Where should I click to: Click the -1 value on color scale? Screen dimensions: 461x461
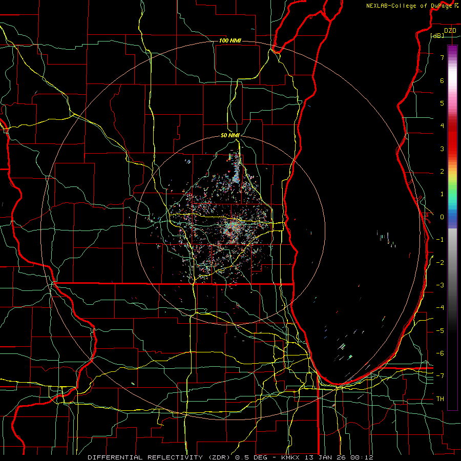tap(440, 240)
